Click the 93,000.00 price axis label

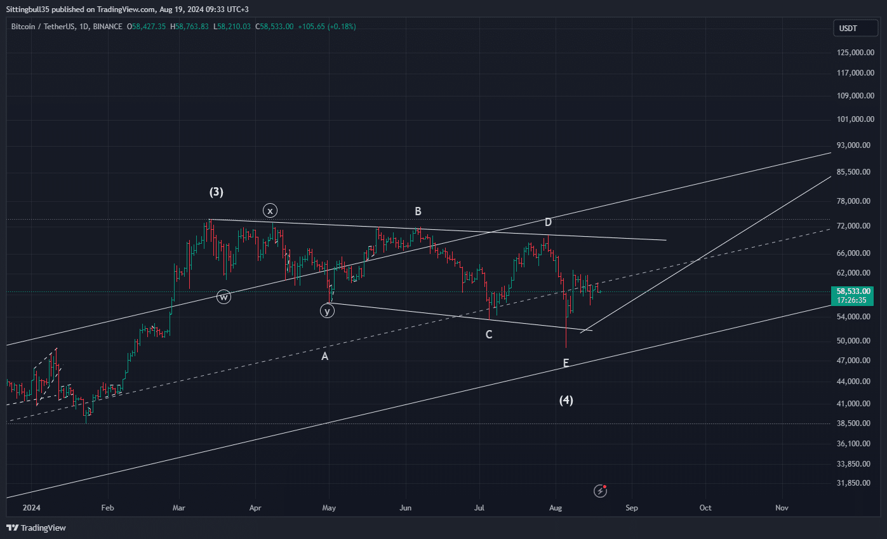point(854,145)
